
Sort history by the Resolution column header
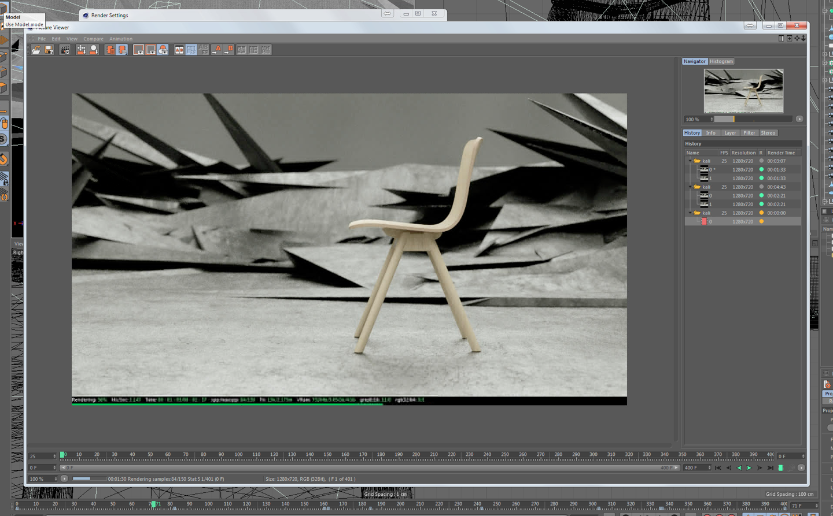tap(743, 153)
